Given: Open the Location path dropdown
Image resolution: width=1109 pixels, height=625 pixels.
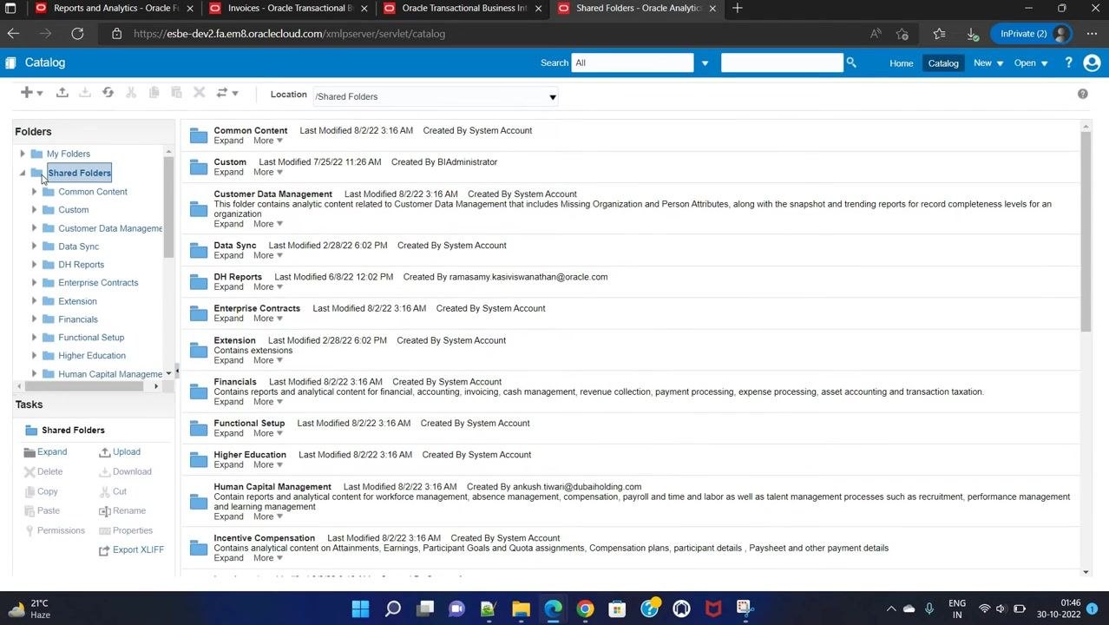Looking at the screenshot, I should (552, 97).
